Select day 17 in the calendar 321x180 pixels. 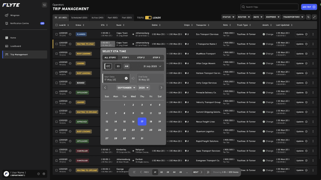pos(142,122)
